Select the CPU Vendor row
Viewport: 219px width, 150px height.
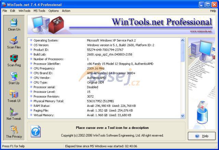pos(105,78)
